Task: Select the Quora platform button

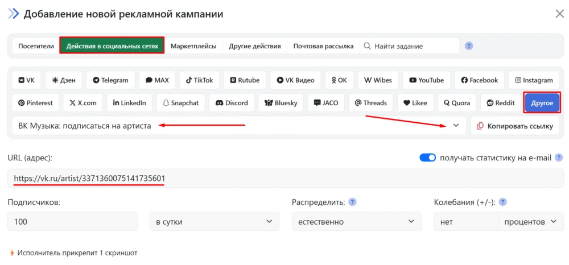Action: 456,103
